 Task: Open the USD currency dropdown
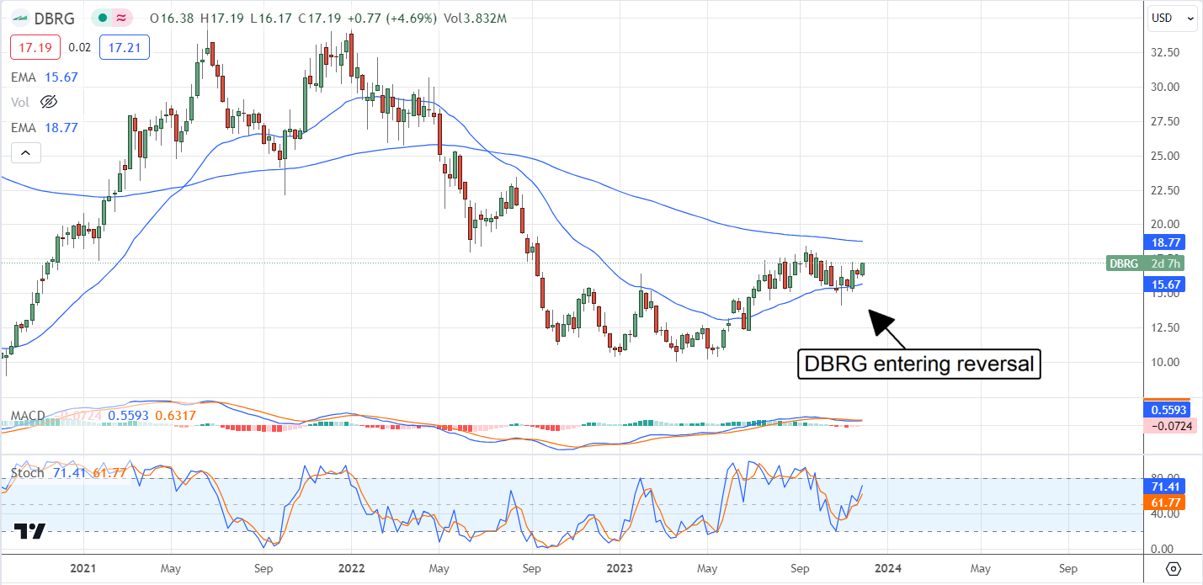[1173, 18]
